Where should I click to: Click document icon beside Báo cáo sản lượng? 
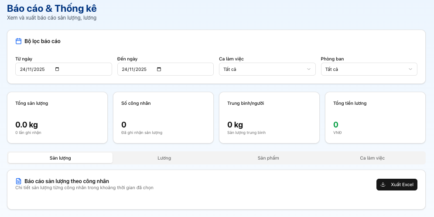coord(18,181)
